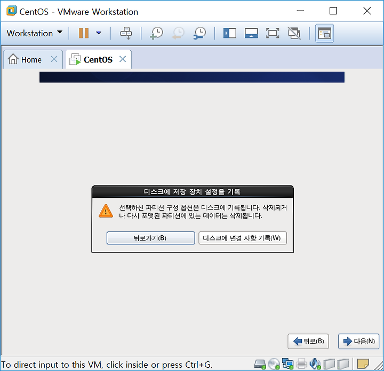Show or hide the library sidebar

pyautogui.click(x=230, y=33)
